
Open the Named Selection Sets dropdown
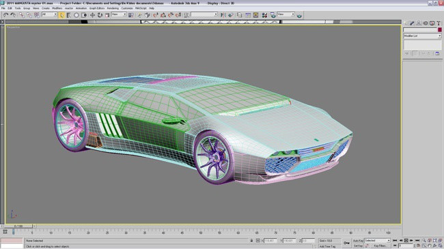(204, 14)
